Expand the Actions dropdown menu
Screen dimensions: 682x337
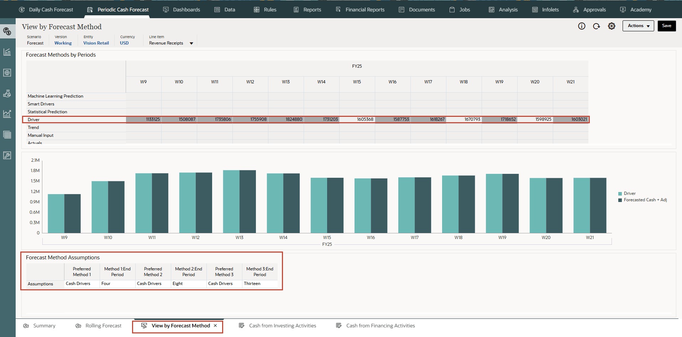[638, 26]
